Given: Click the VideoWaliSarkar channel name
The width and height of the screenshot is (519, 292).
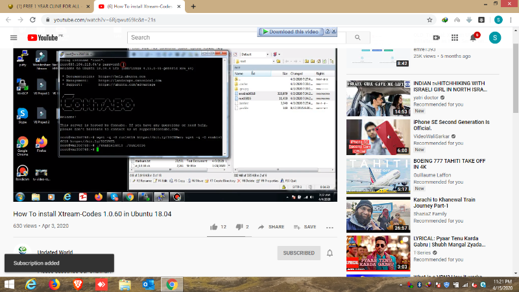Looking at the screenshot, I should [431, 136].
